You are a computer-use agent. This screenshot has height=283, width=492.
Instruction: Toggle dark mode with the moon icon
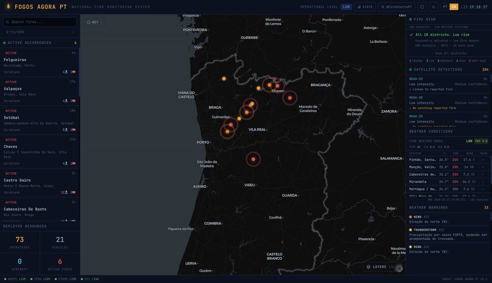pos(433,7)
